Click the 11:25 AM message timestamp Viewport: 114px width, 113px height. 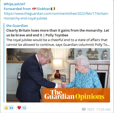tap(103, 109)
